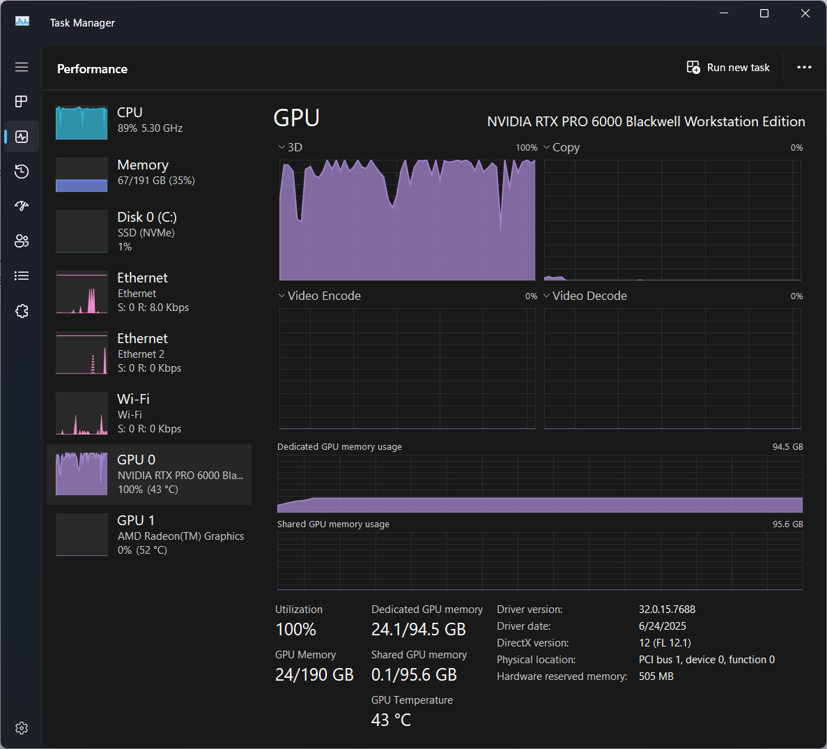Viewport: 827px width, 749px height.
Task: Click the Physical location label
Action: coord(536,660)
